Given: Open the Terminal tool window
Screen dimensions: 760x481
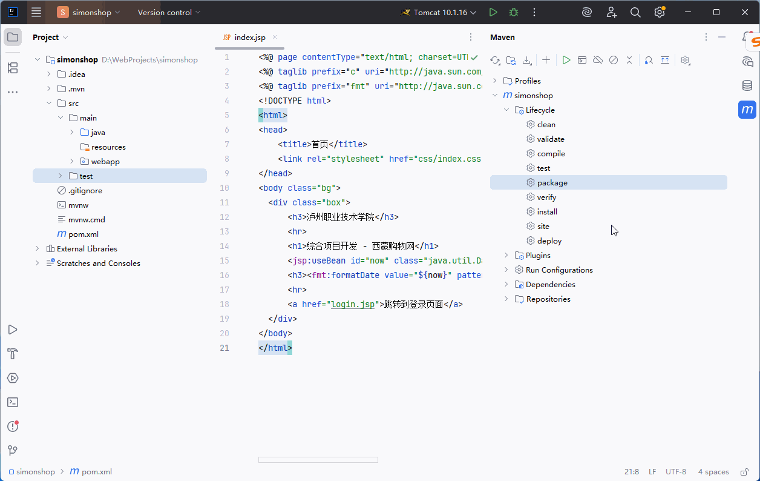Looking at the screenshot, I should 13,402.
